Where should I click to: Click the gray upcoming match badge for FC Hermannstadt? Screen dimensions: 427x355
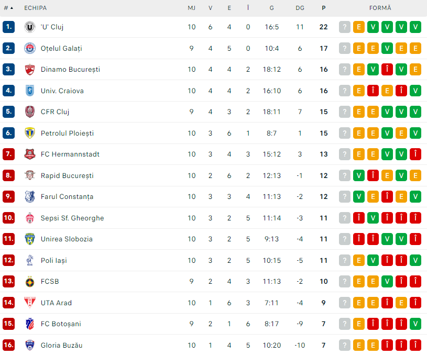[345, 154]
